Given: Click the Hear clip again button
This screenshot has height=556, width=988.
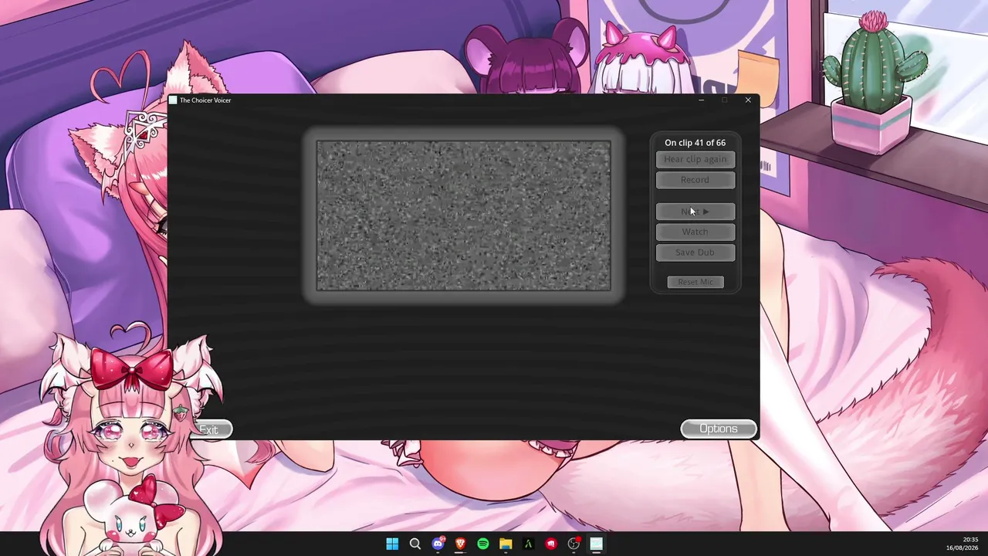Looking at the screenshot, I should point(695,159).
